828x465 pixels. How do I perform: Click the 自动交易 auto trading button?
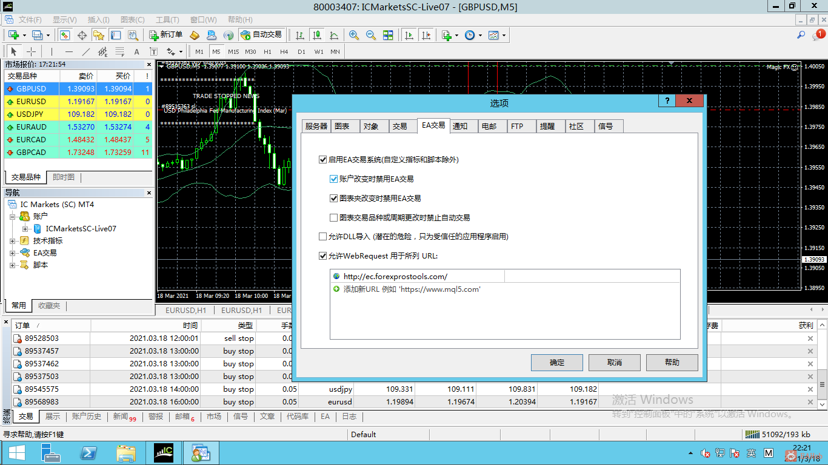tap(261, 35)
